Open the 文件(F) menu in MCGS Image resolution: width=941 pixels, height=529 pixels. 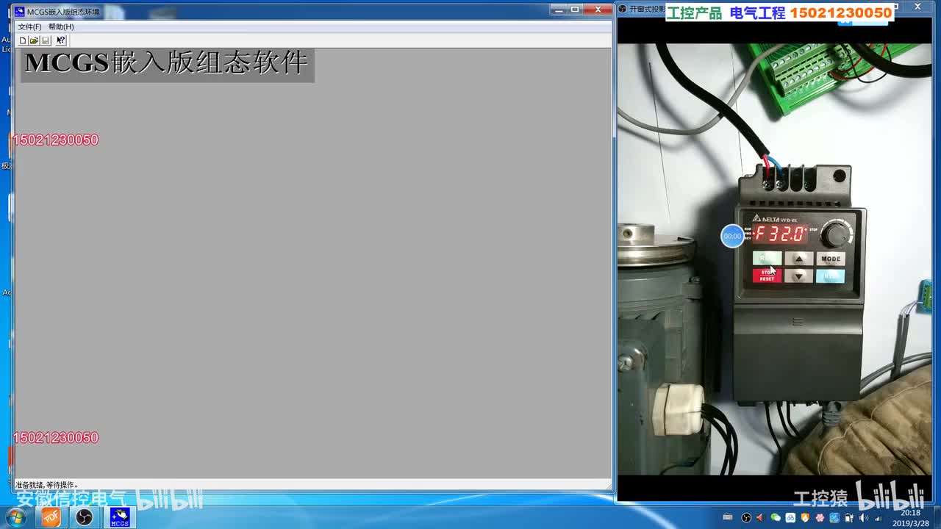coord(29,26)
